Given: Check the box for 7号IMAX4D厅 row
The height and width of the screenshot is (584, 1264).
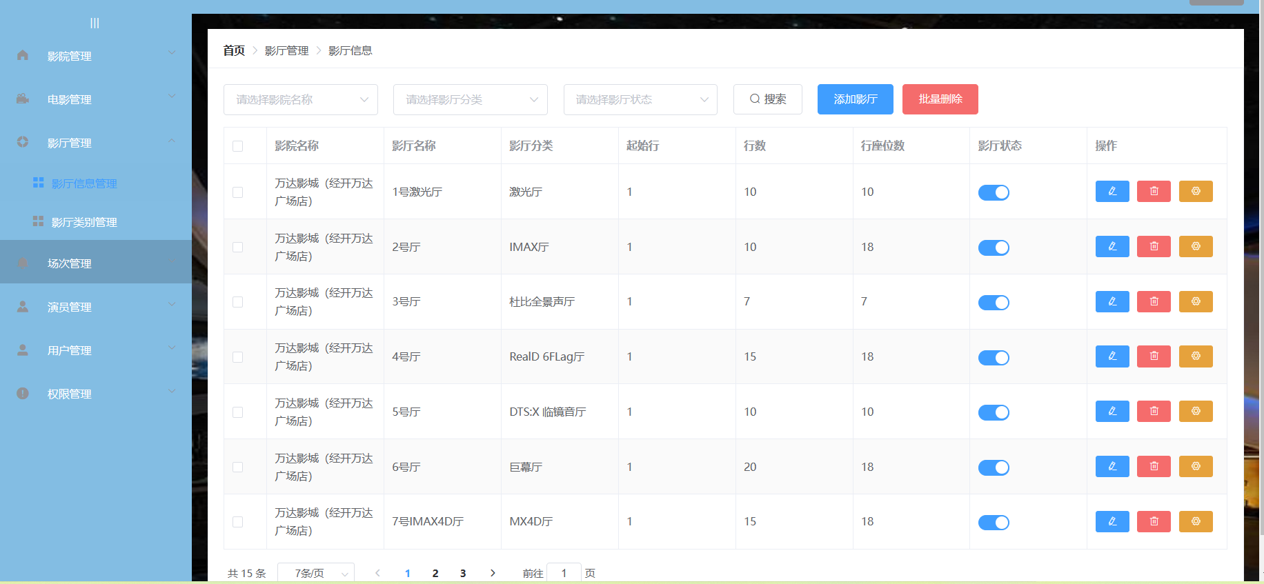Looking at the screenshot, I should click(238, 522).
